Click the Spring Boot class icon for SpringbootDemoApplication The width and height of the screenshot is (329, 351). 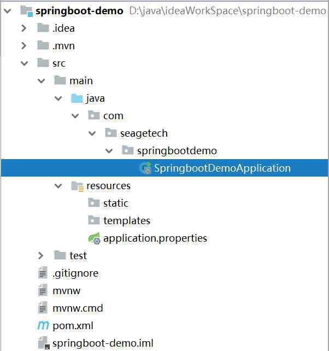click(145, 168)
